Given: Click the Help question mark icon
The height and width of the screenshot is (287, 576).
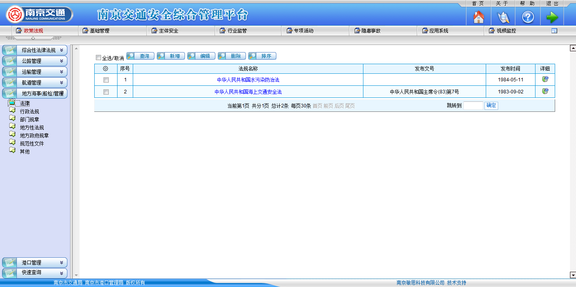Looking at the screenshot, I should [527, 17].
